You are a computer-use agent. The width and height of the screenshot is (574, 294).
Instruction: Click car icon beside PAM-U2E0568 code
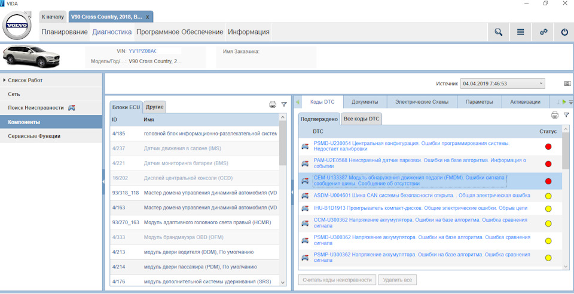pyautogui.click(x=305, y=163)
